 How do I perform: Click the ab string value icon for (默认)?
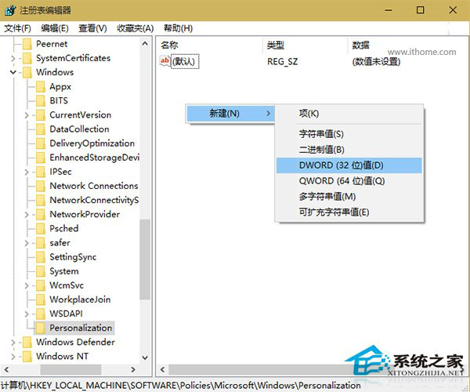[x=164, y=61]
